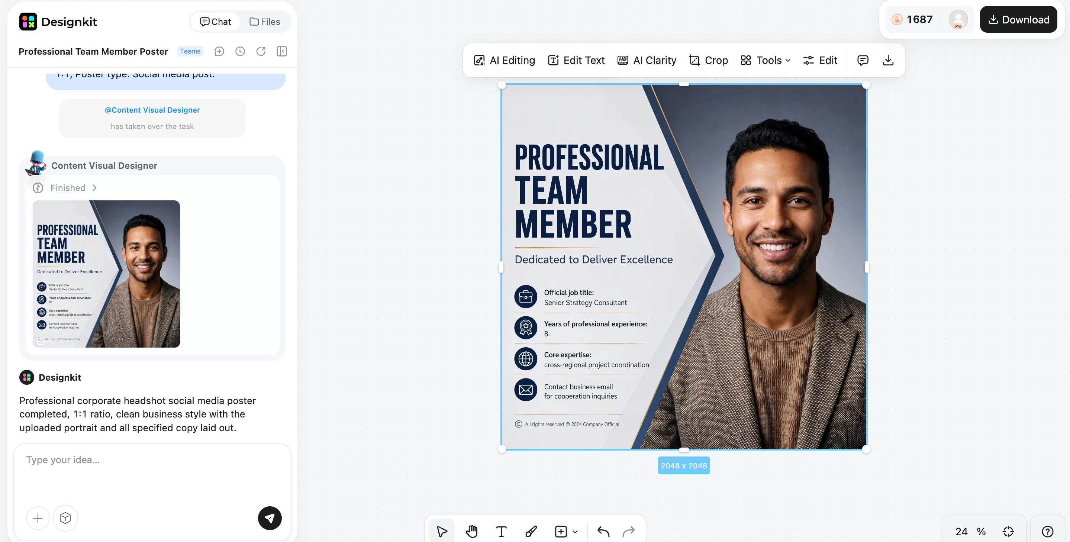Apply AI Clarity enhancement

pyautogui.click(x=647, y=60)
